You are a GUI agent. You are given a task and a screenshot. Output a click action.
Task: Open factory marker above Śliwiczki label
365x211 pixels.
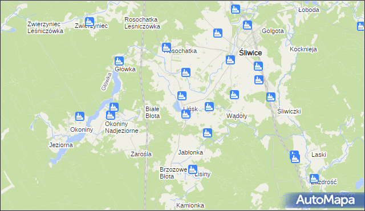pyautogui.click(x=271, y=97)
